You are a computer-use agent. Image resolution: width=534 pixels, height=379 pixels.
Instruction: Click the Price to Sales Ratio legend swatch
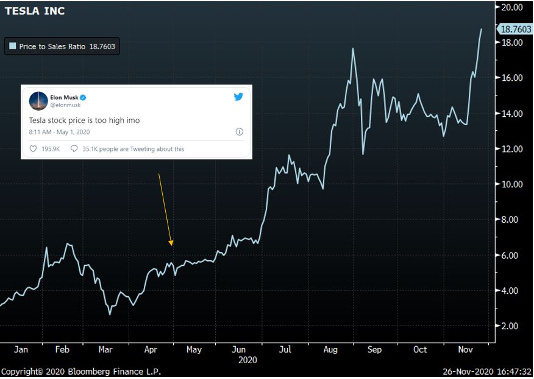click(12, 46)
